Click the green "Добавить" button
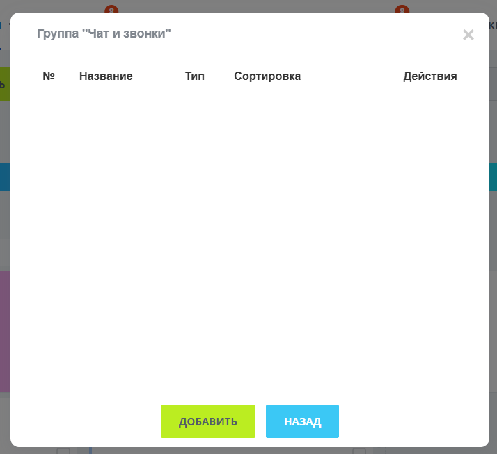The image size is (497, 454). pos(207,421)
